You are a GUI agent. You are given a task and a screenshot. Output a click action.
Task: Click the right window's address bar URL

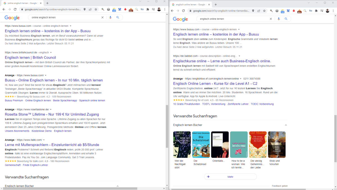click(x=221, y=11)
